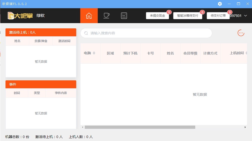Click 时间 column in events panel
Image resolution: width=252 pixels, height=141 pixels.
click(x=17, y=93)
